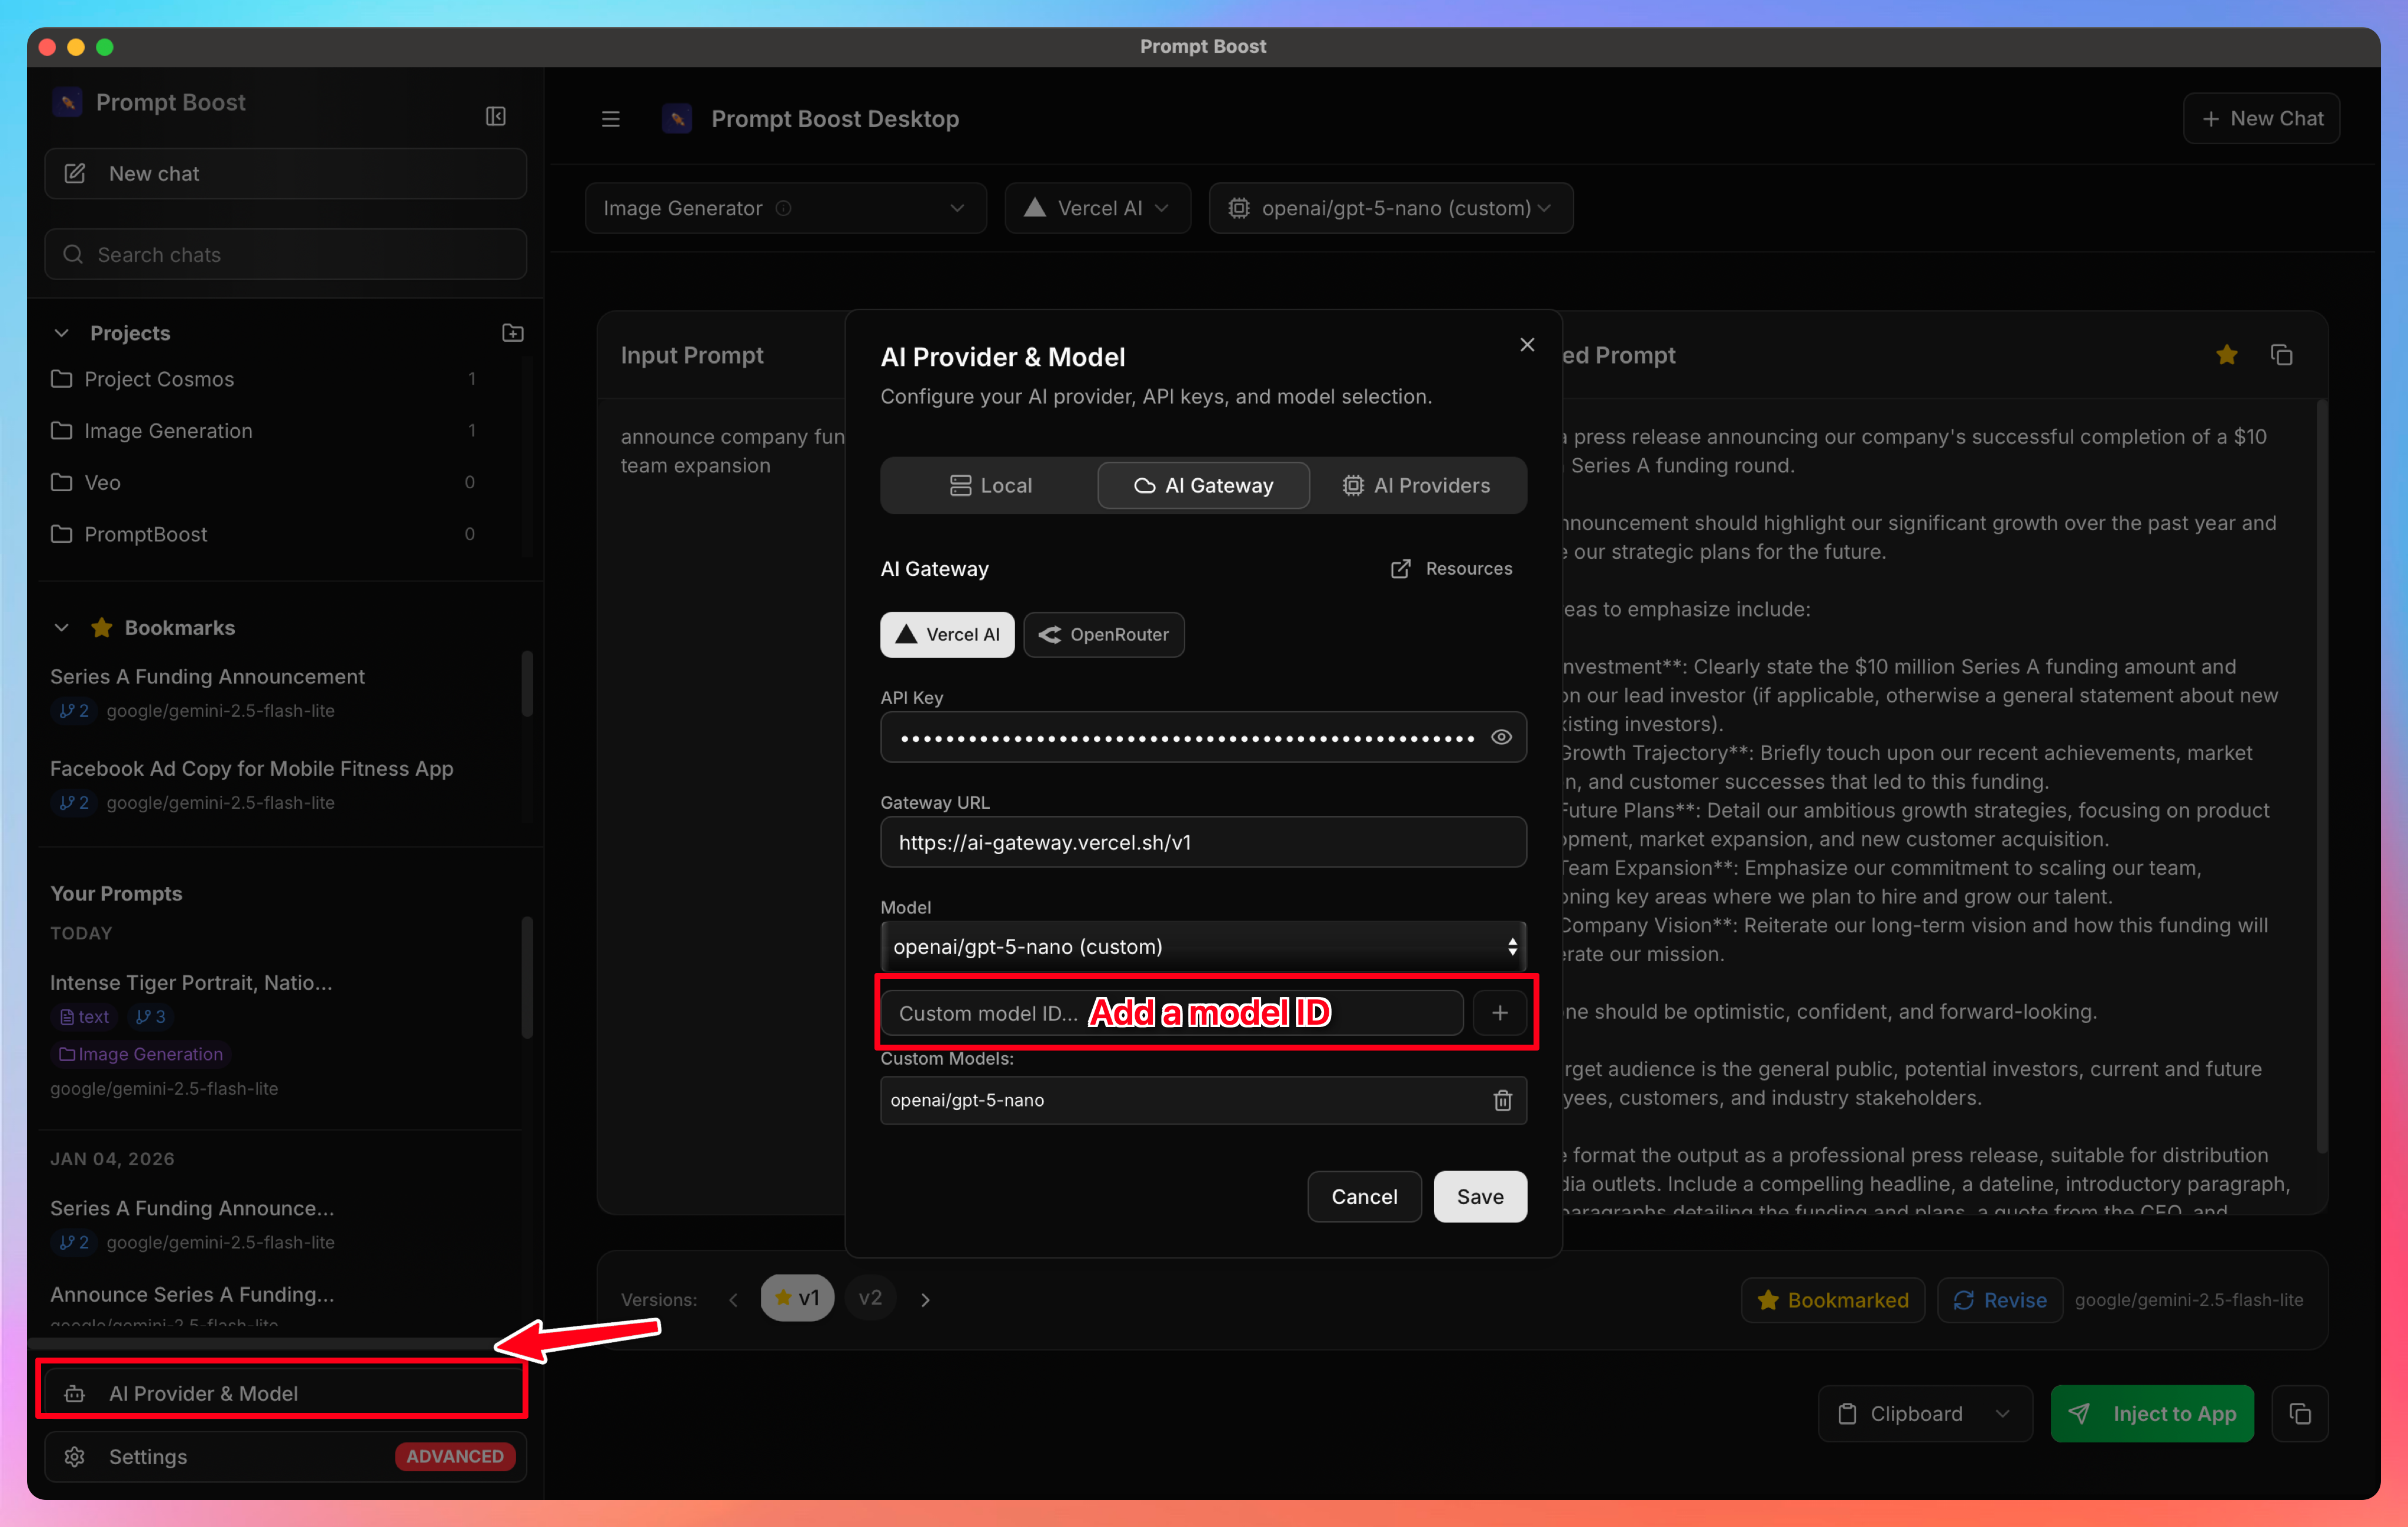Copy output near Inject to App
The height and width of the screenshot is (1527, 2408).
(x=2301, y=1413)
